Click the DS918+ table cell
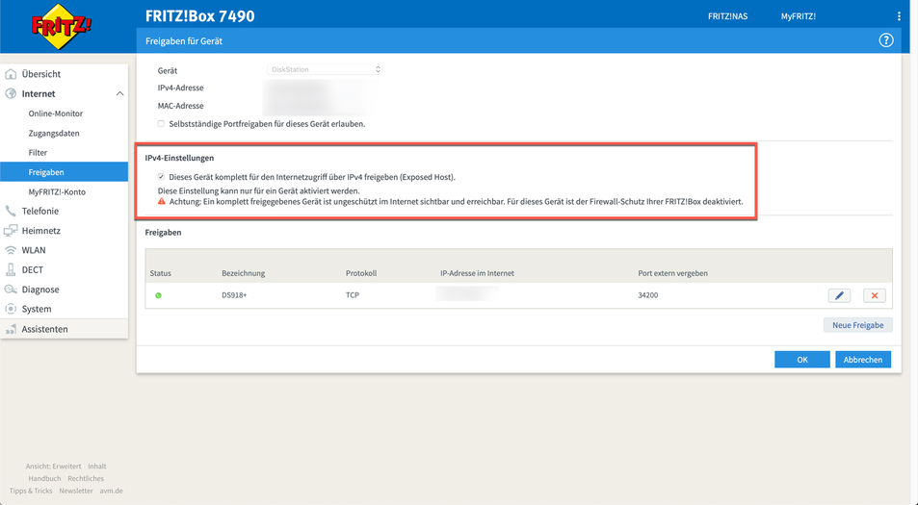Image resolution: width=918 pixels, height=505 pixels. point(234,295)
